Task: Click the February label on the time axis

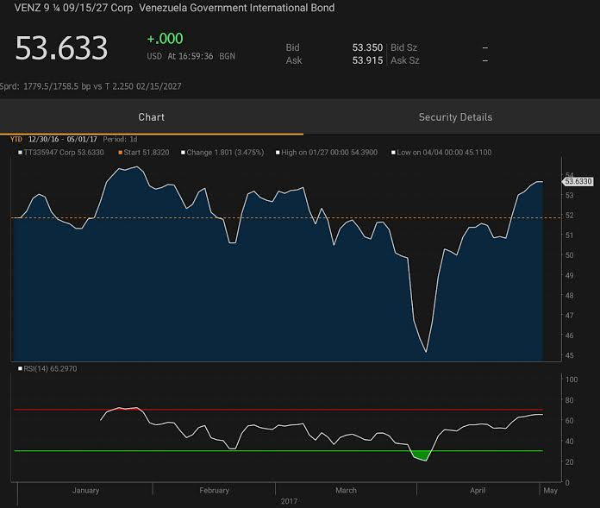Action: [214, 491]
